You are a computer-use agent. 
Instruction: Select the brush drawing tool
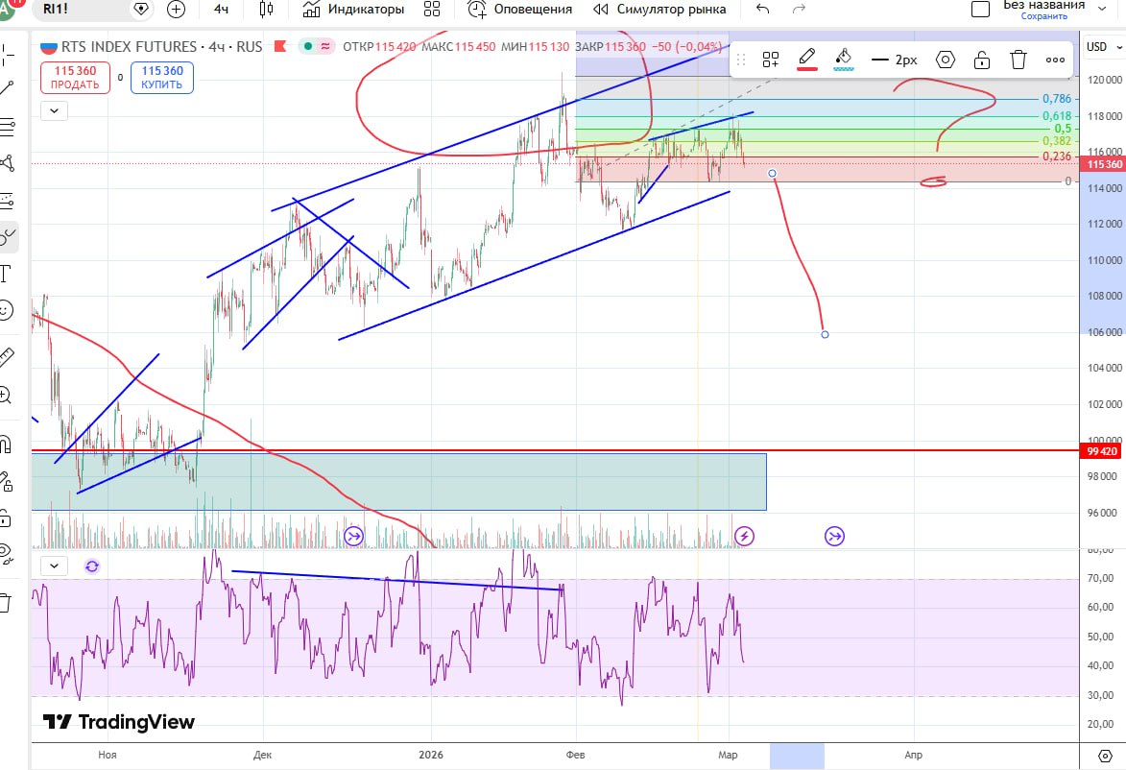click(x=8, y=236)
